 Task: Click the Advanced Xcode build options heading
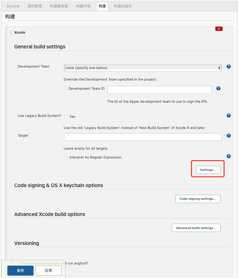tap(50, 214)
